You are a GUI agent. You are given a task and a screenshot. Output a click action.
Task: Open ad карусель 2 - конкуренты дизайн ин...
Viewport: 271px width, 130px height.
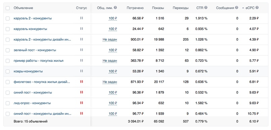click(42, 39)
